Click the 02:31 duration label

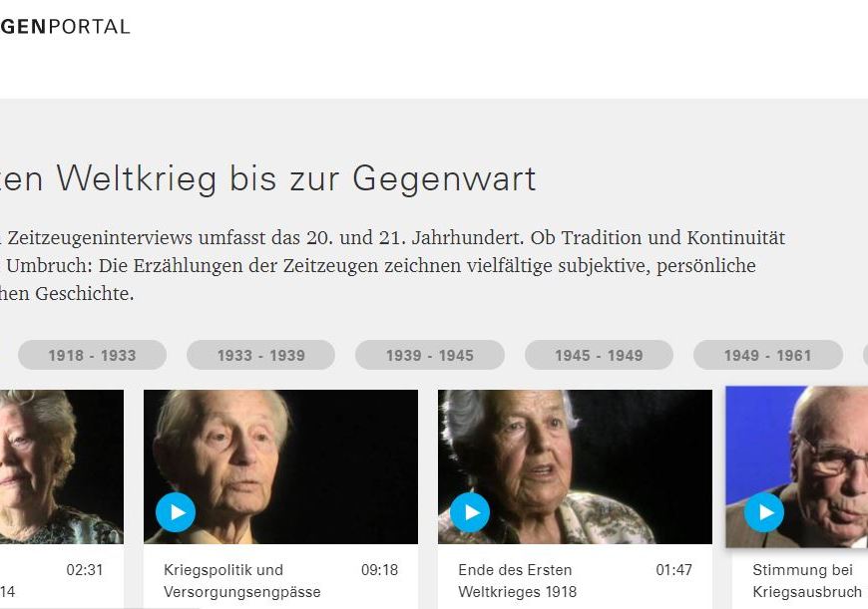[85, 570]
